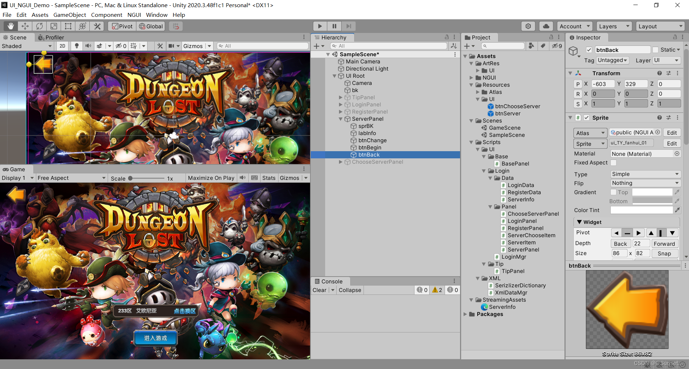This screenshot has height=369, width=689.
Task: Open Tag dropdown Untagged
Action: point(612,60)
